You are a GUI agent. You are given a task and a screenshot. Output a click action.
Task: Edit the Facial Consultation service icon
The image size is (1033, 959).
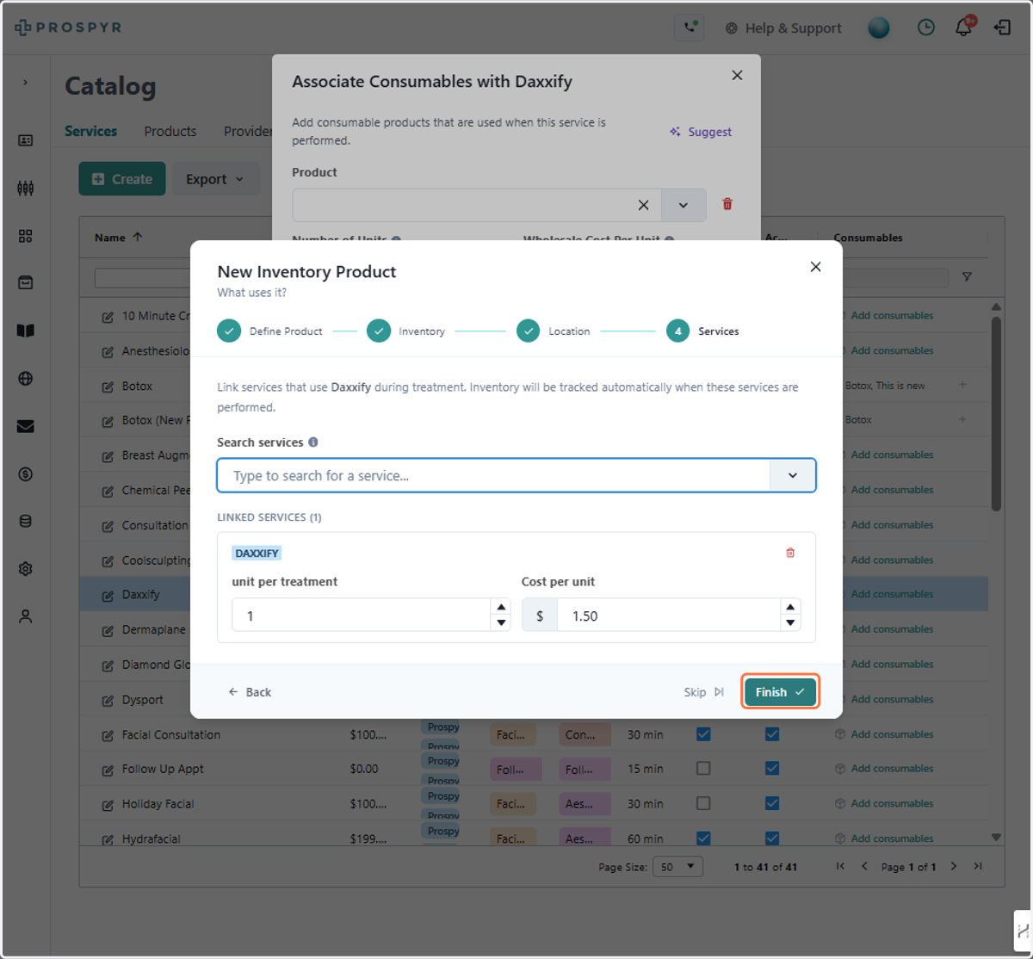pyautogui.click(x=108, y=735)
